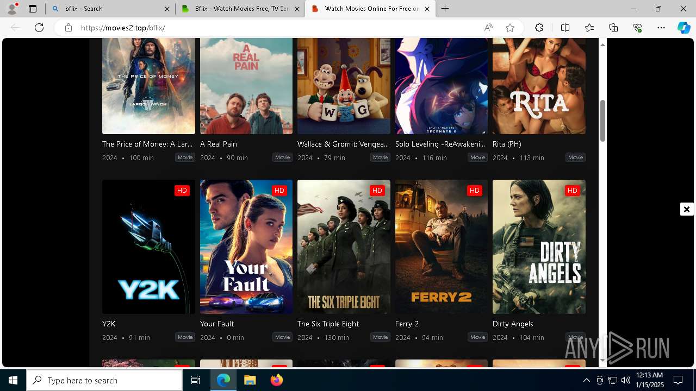Close the 'Bflix - Watch Movies Free' tab

tap(297, 9)
